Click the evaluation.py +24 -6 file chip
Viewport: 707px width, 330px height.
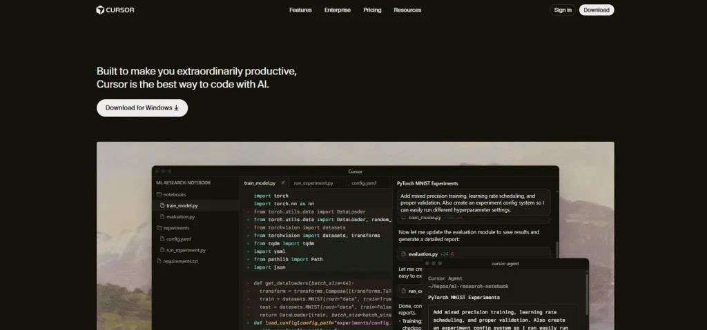(x=474, y=254)
